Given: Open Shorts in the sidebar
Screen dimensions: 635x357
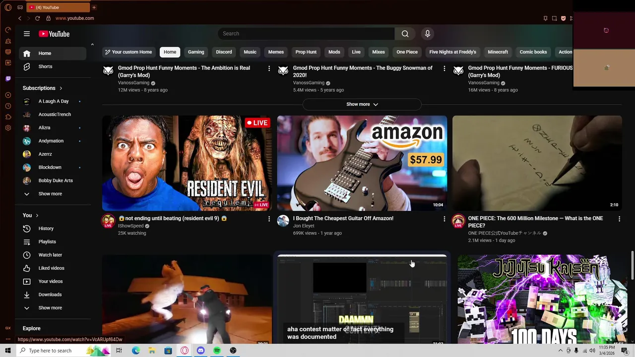Looking at the screenshot, I should 53,66.
